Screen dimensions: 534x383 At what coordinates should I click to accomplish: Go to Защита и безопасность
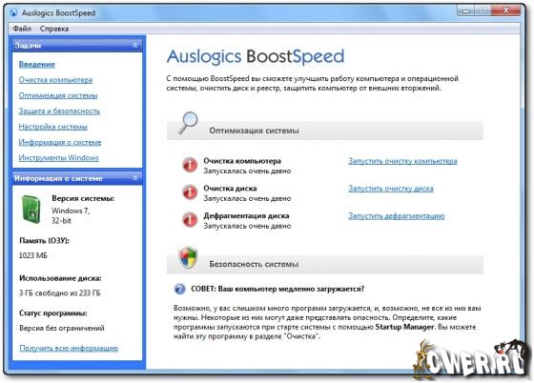tap(59, 111)
